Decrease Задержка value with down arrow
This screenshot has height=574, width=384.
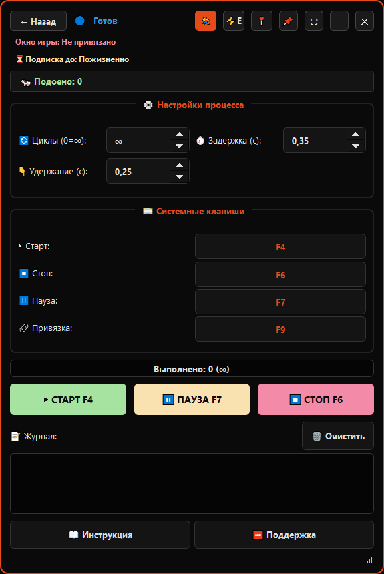tap(355, 146)
